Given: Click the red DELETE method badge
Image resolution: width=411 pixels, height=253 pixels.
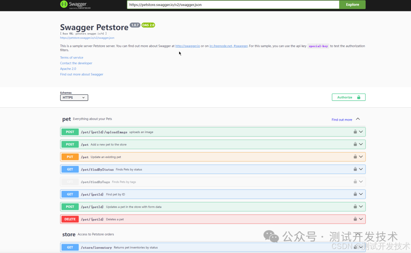Looking at the screenshot, I should point(70,219).
